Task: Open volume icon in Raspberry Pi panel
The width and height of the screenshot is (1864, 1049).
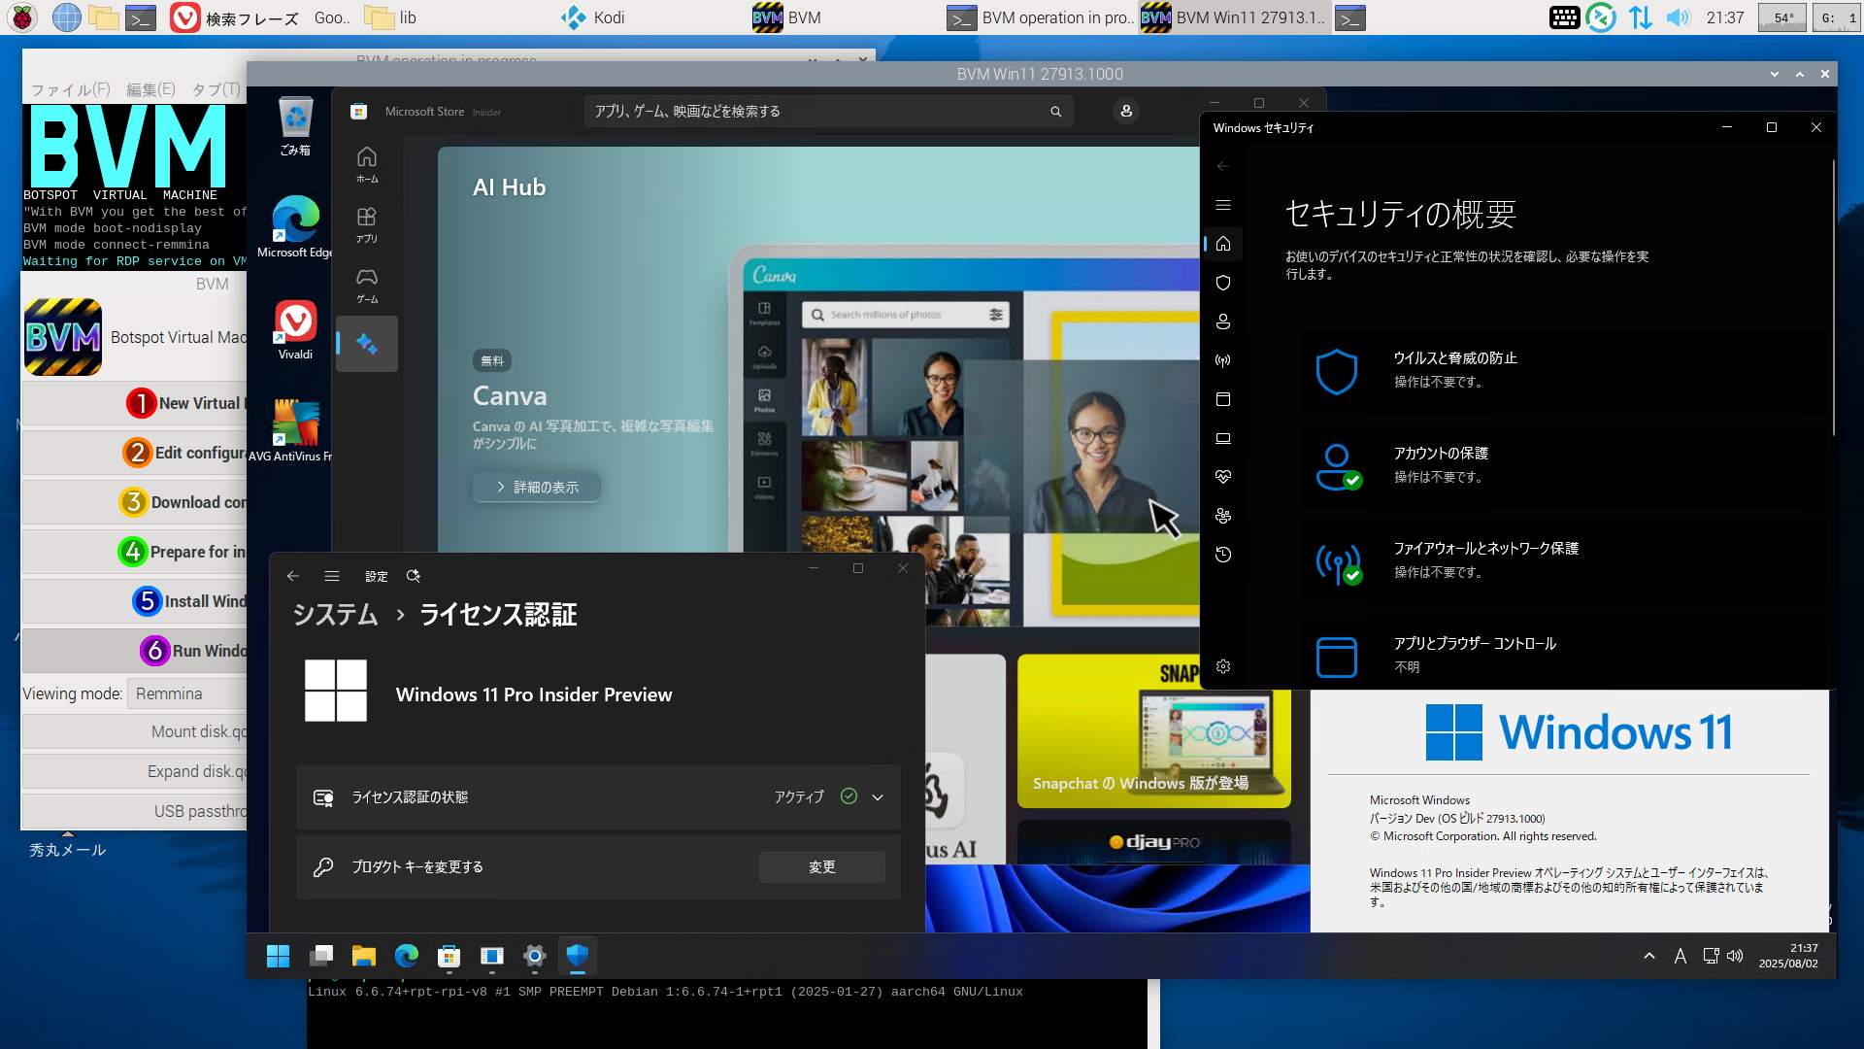Action: click(1678, 17)
